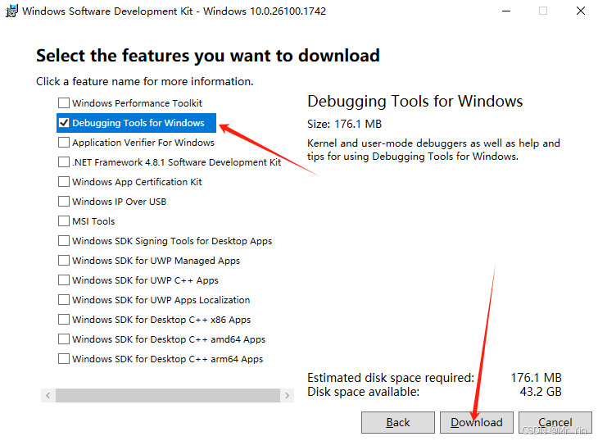This screenshot has height=441, width=598.
Task: Click the '43.2 GB' available space value
Action: point(541,392)
